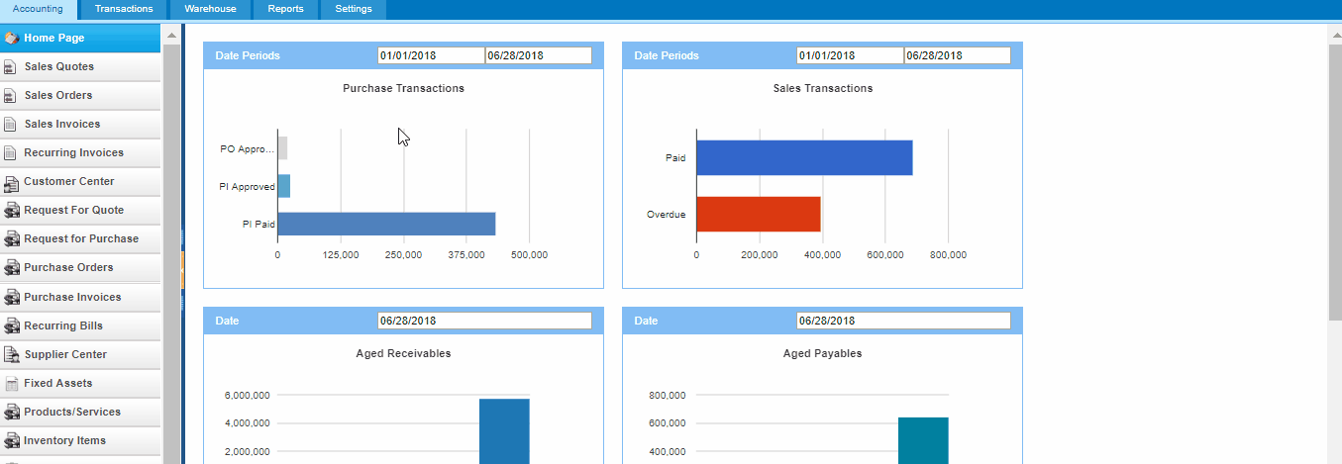Image resolution: width=1342 pixels, height=464 pixels.
Task: Click the PI Approved bar
Action: click(283, 186)
